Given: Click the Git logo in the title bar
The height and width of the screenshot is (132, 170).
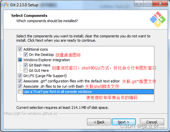Looking at the screenshot, I should pyautogui.click(x=6, y=5).
